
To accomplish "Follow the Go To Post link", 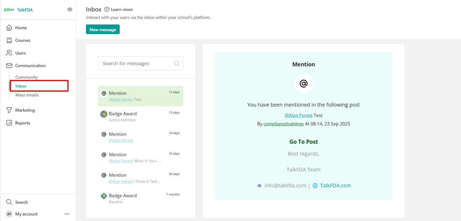I will (303, 142).
